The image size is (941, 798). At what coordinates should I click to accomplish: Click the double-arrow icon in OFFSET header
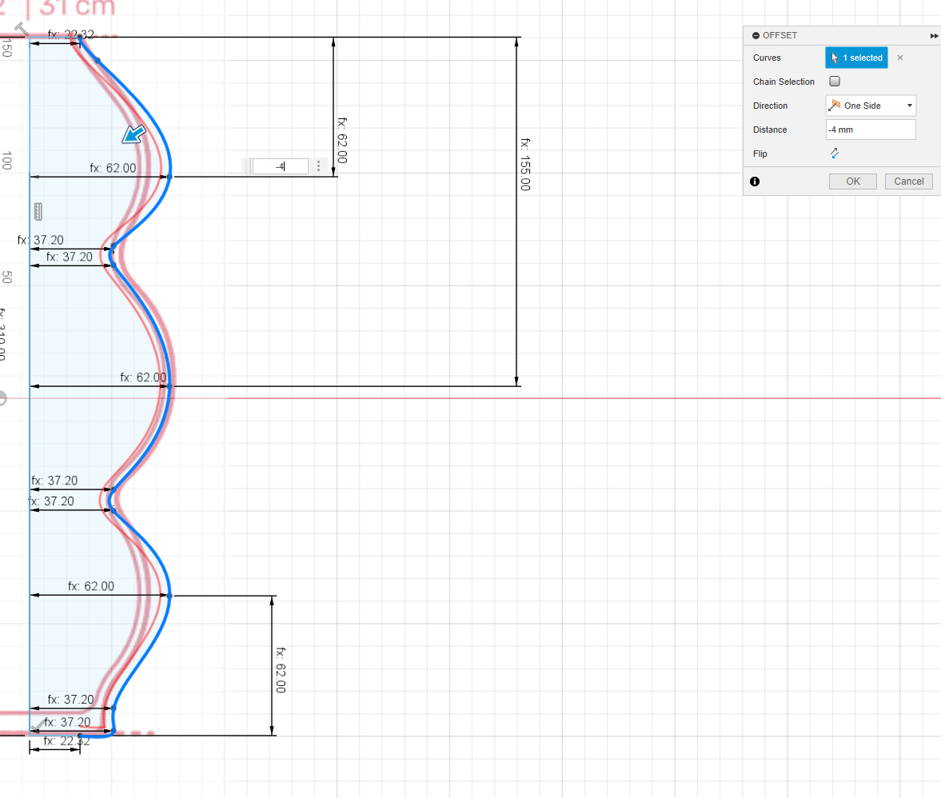(934, 36)
